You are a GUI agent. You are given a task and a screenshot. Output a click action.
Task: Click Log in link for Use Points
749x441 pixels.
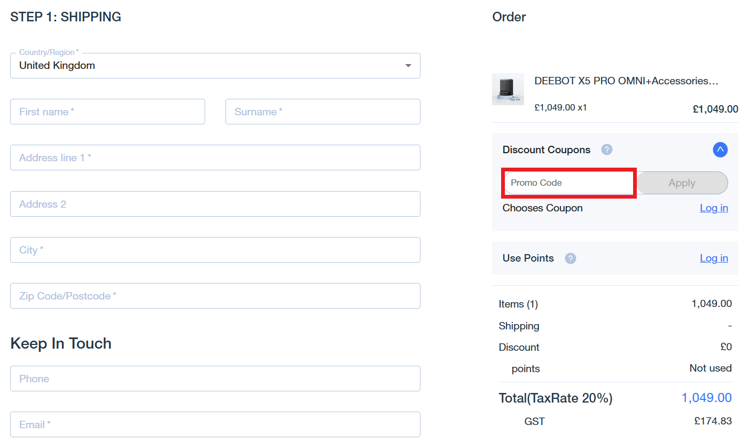(x=714, y=258)
